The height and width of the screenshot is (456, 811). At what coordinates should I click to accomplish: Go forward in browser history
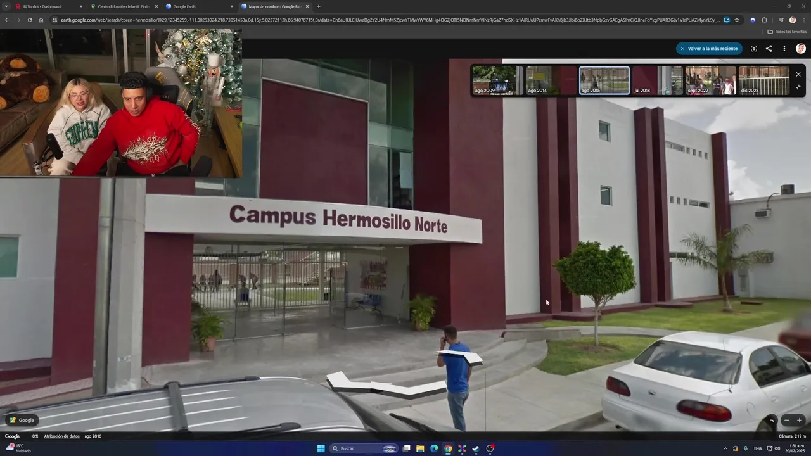(18, 20)
